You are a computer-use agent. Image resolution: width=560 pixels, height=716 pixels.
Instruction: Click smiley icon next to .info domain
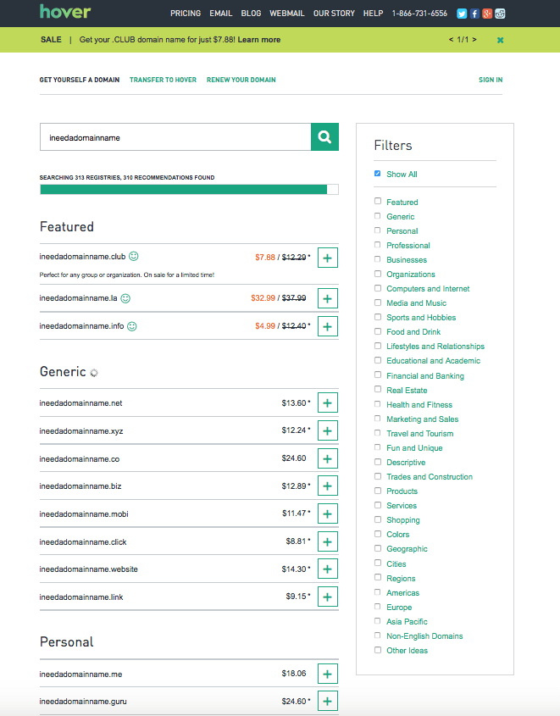(132, 326)
